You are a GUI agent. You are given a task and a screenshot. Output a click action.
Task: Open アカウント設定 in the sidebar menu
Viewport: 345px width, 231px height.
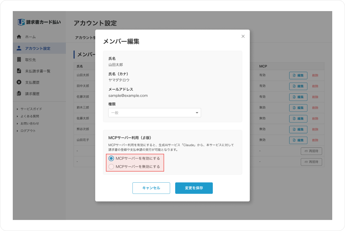(x=39, y=48)
